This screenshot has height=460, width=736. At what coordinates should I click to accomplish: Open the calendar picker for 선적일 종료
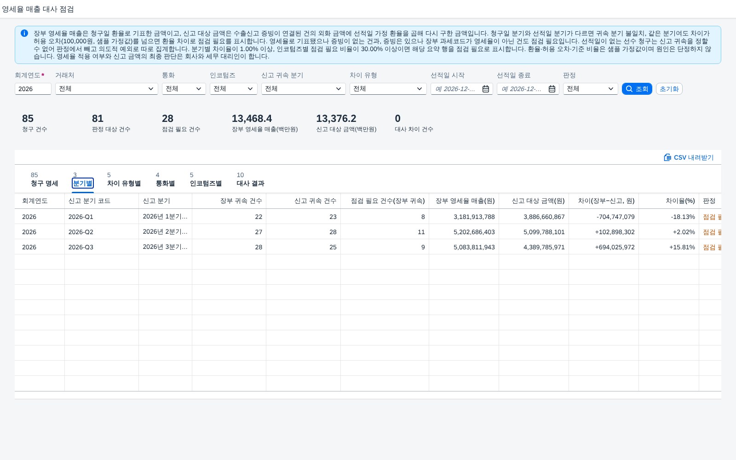click(552, 89)
